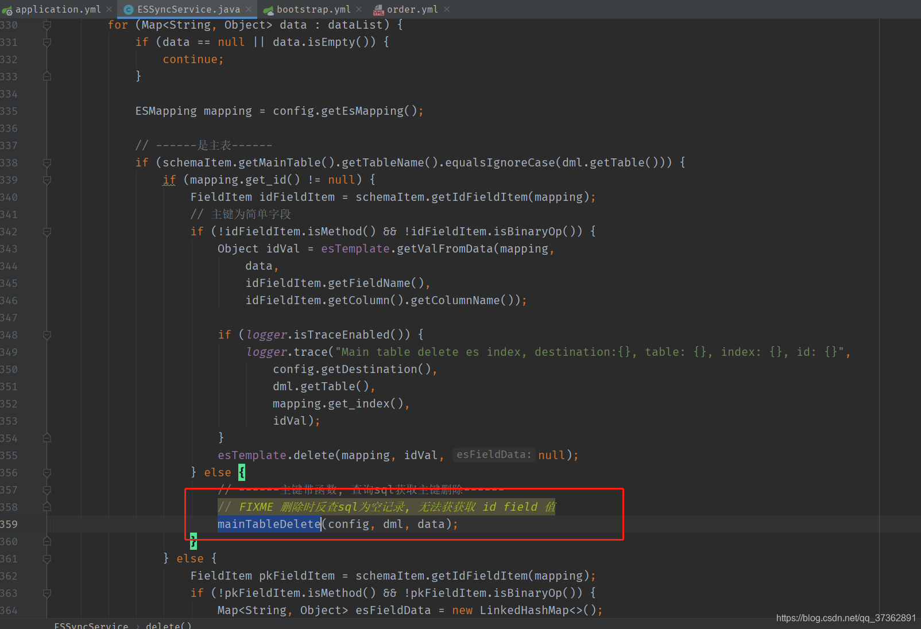Viewport: 921px width, 629px height.
Task: Collapse the isMethod if block at line 342
Action: 47,232
